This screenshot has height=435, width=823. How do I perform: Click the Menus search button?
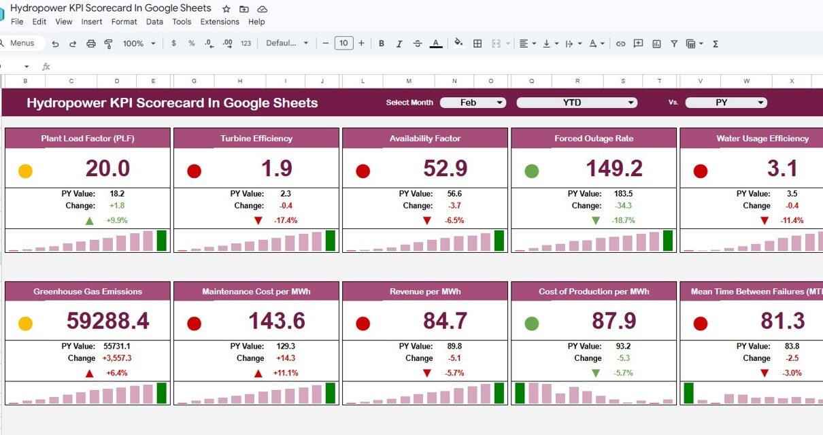[x=22, y=43]
